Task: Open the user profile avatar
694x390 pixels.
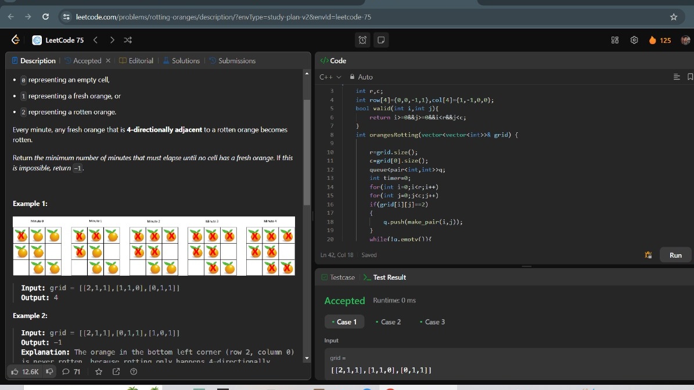Action: pos(686,40)
